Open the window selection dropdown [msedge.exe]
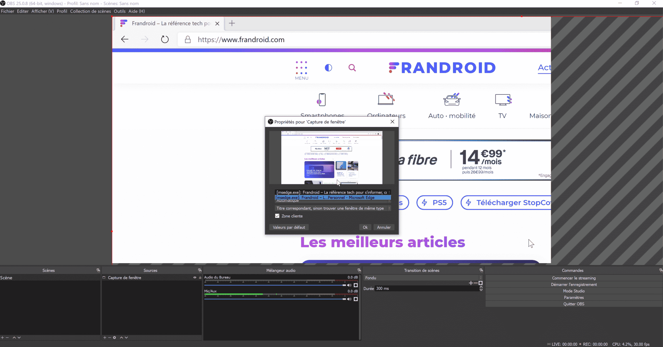 pyautogui.click(x=333, y=192)
